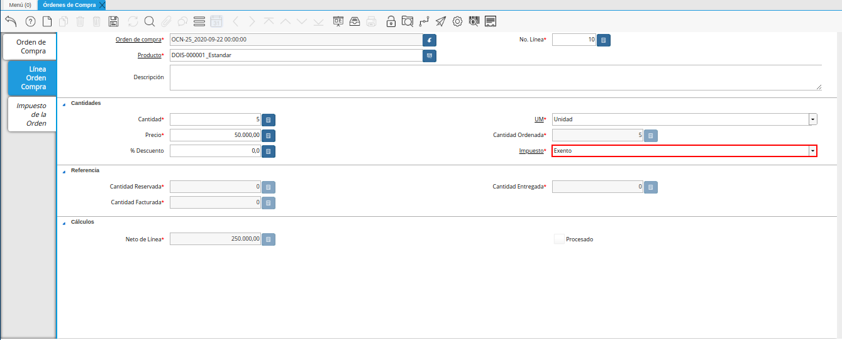This screenshot has width=842, height=340.
Task: Open the Impuesto Exento dropdown arrow
Action: point(812,151)
